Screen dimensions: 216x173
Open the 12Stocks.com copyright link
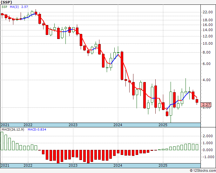click(x=203, y=171)
